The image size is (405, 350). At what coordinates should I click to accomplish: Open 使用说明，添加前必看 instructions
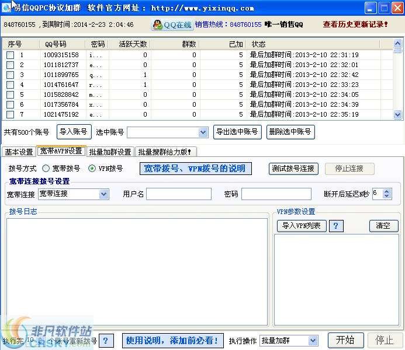point(173,341)
